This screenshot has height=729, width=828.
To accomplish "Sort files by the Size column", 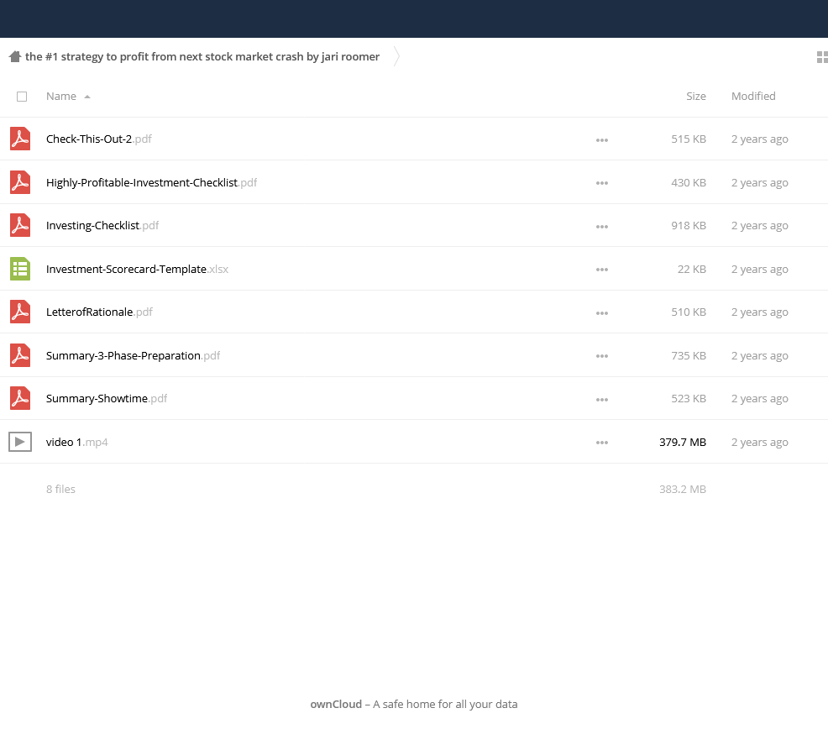I will tap(695, 96).
